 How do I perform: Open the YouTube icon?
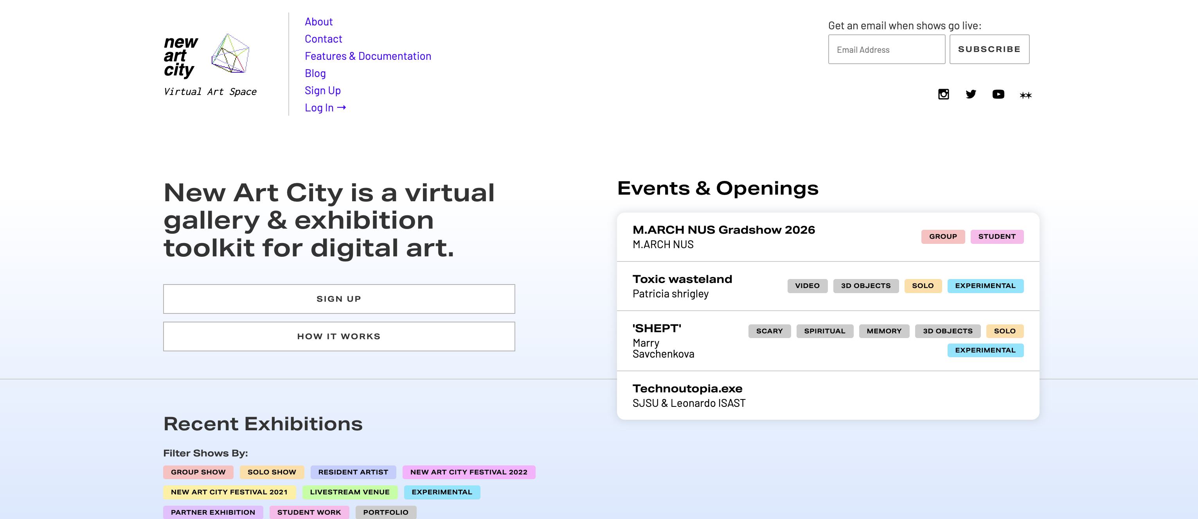point(998,94)
